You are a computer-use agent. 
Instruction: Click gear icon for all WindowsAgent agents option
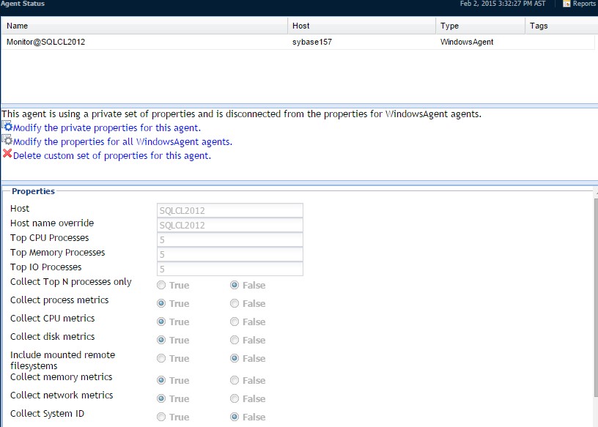(x=7, y=141)
